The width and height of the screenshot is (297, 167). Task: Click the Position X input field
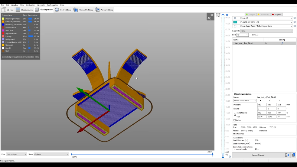[262, 105]
